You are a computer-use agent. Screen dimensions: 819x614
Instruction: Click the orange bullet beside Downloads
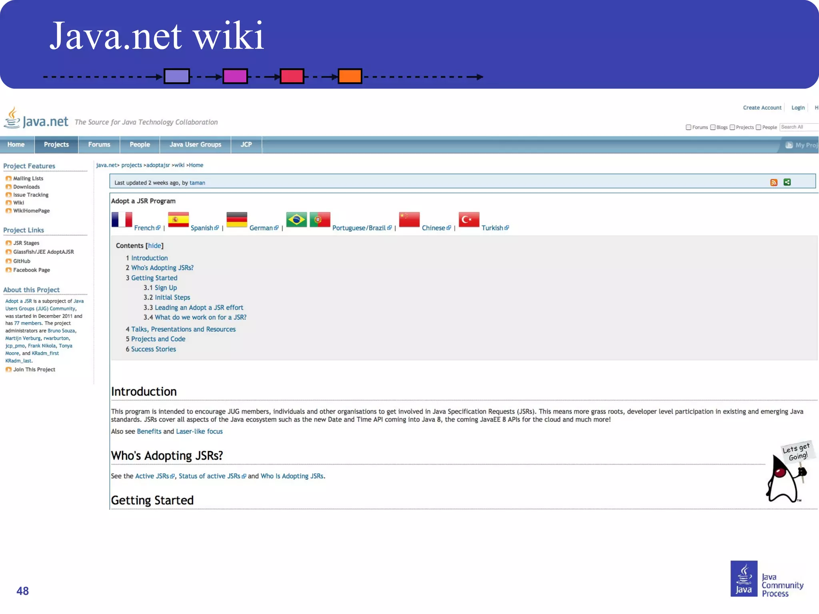(8, 187)
